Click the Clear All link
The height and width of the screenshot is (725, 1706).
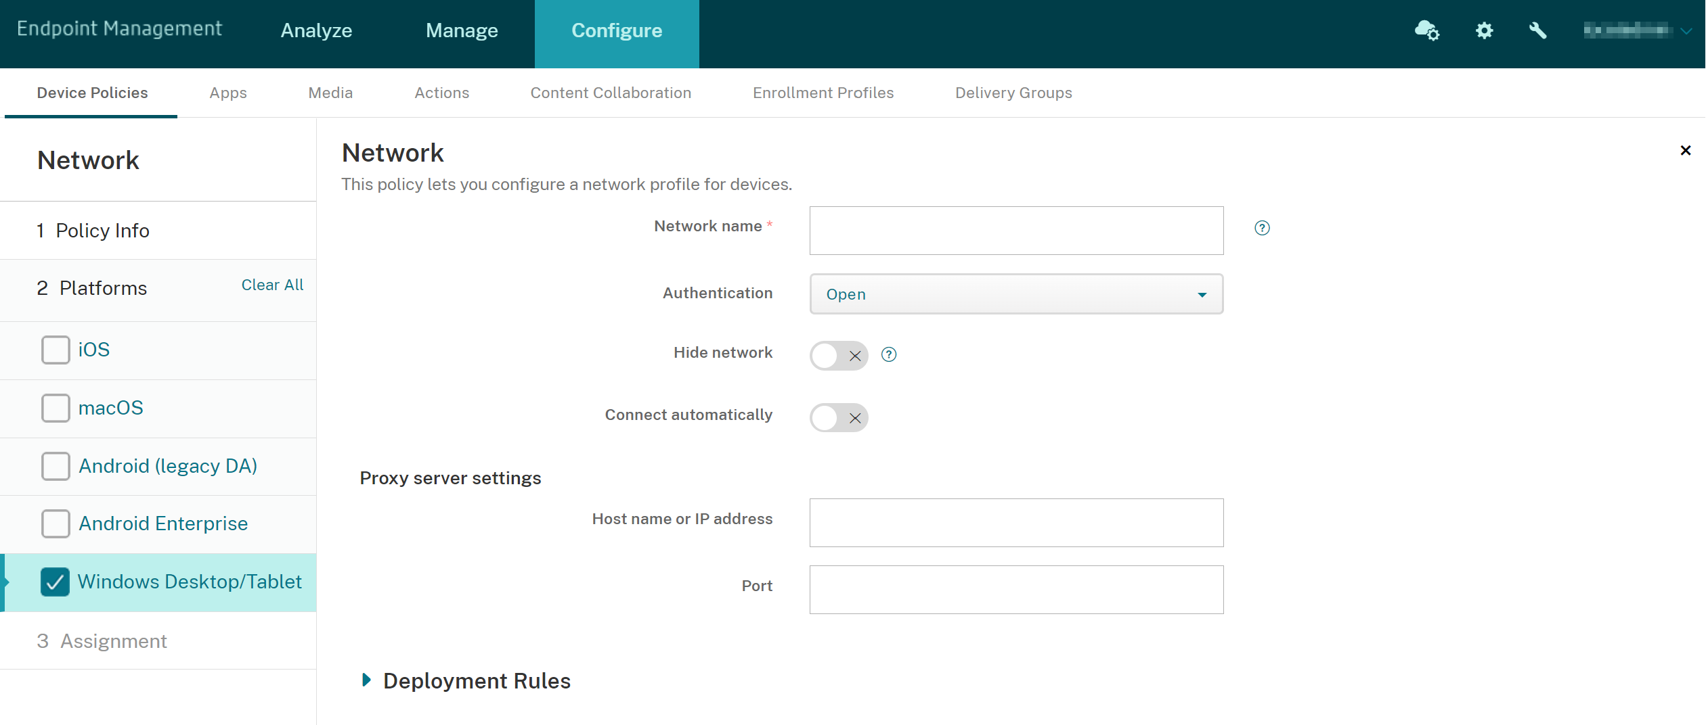(x=272, y=285)
